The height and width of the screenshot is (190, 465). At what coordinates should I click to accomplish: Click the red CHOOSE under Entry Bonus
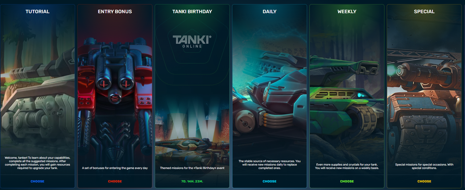[115, 181]
